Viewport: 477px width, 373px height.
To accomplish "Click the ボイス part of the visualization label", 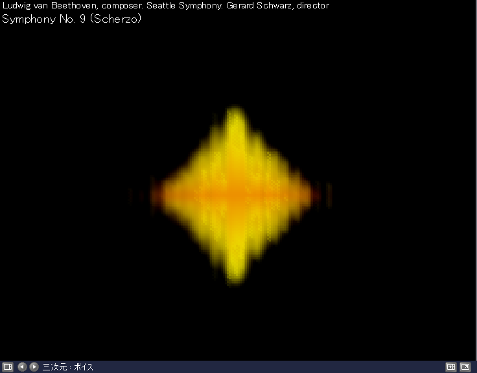I will tap(84, 367).
